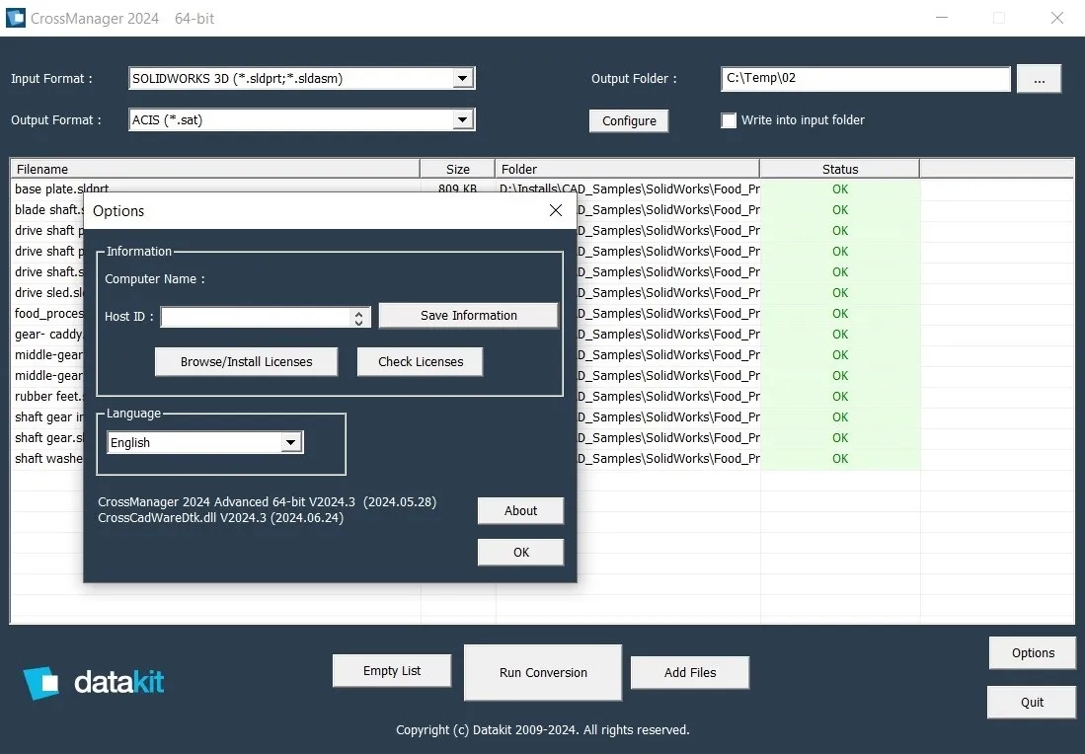Click the Quit button

(x=1032, y=702)
